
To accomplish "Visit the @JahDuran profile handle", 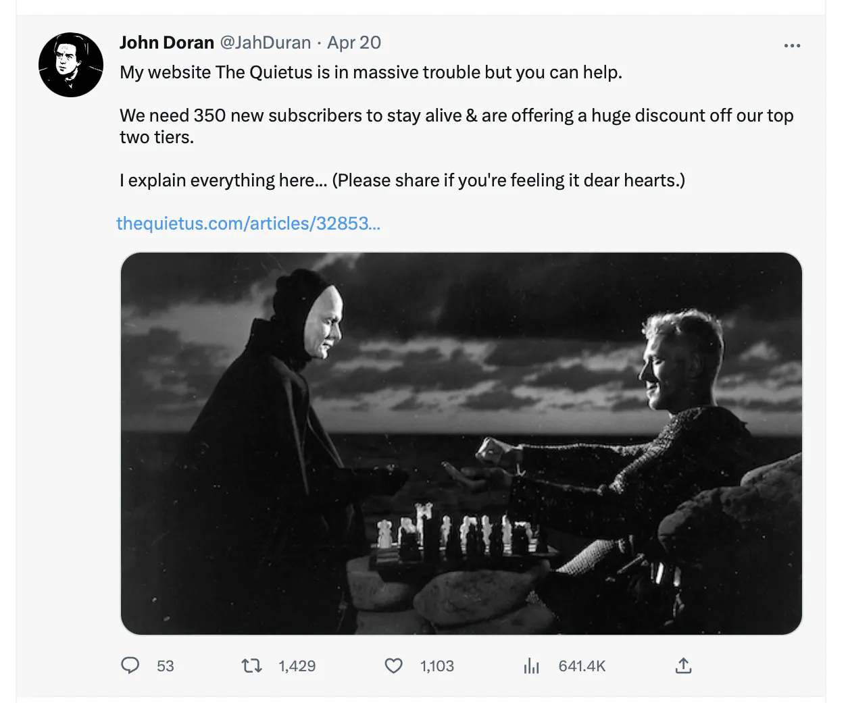I will pyautogui.click(x=265, y=43).
